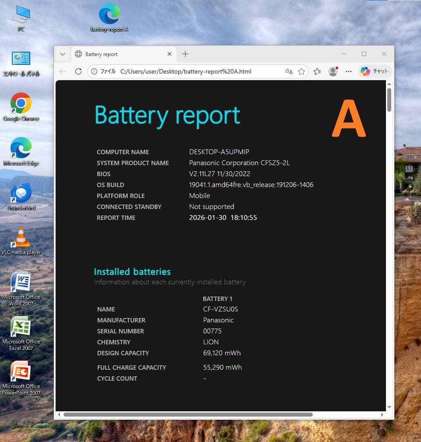This screenshot has width=421, height=442.
Task: Add this page to favorites star
Action: (x=301, y=71)
